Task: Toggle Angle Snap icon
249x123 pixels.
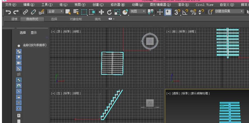Action: (185, 12)
